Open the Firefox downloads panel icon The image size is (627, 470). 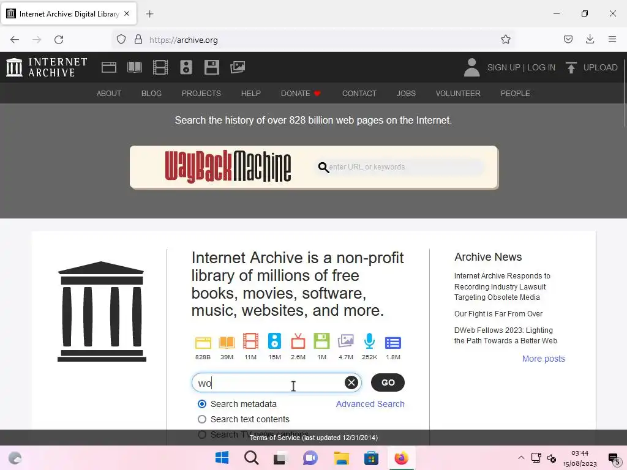click(x=590, y=39)
